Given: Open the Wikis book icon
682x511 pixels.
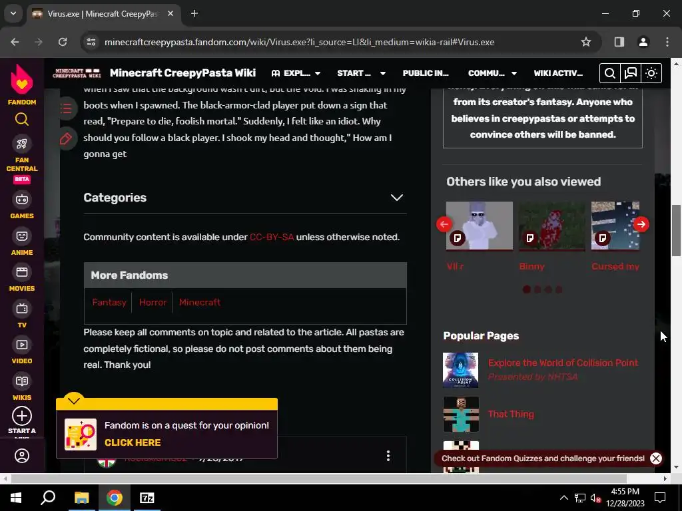Looking at the screenshot, I should (22, 381).
